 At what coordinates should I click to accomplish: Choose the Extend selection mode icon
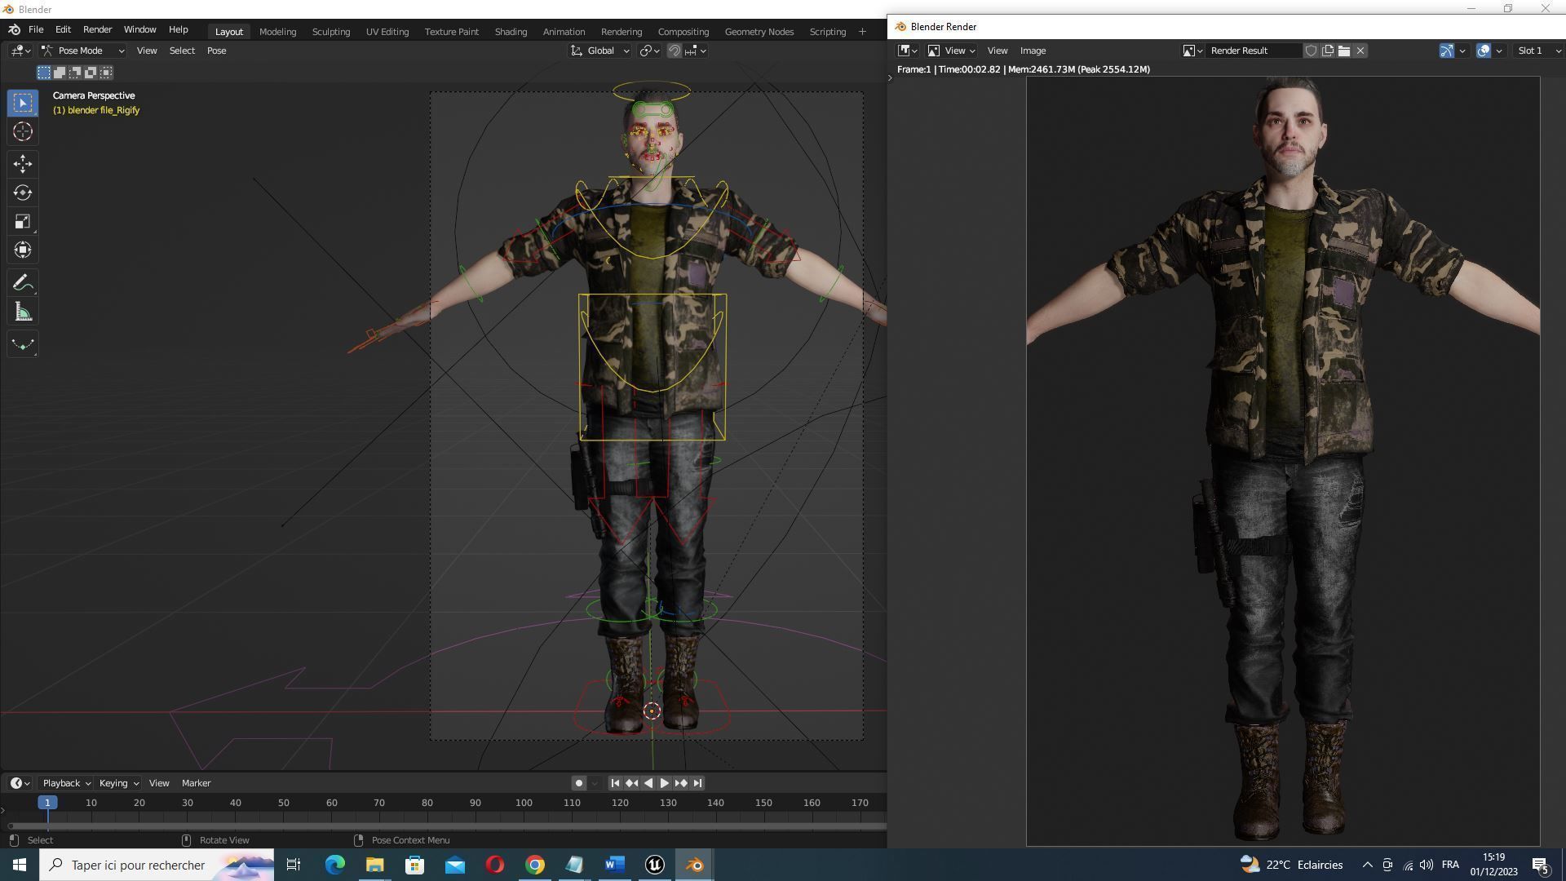click(60, 73)
